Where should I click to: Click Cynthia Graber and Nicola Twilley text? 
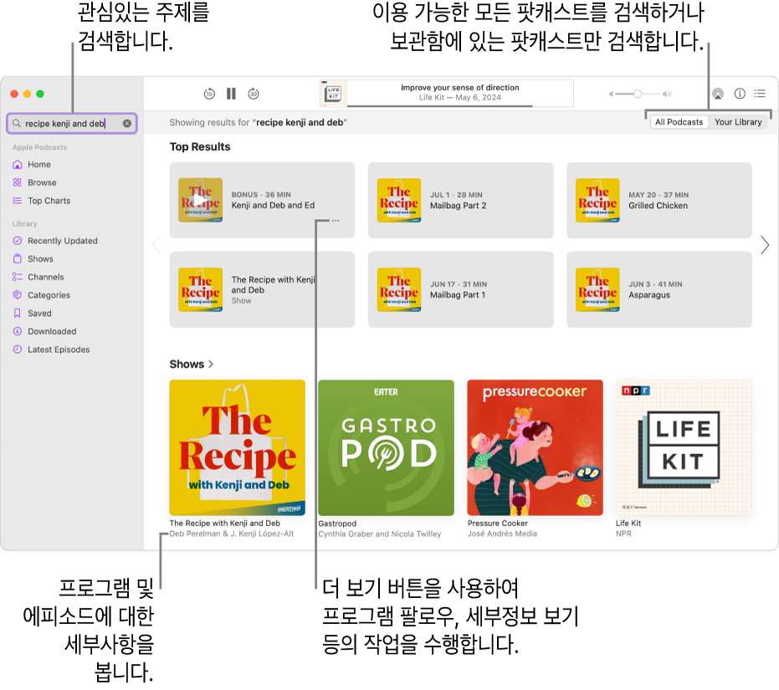380,534
